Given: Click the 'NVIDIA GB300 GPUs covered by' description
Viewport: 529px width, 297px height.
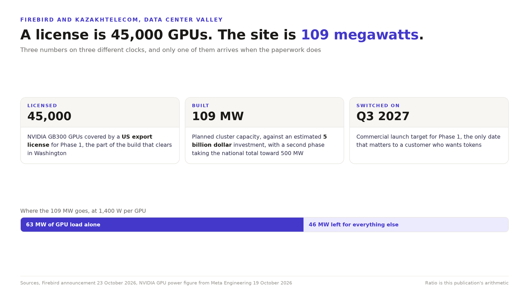Looking at the screenshot, I should (100, 145).
